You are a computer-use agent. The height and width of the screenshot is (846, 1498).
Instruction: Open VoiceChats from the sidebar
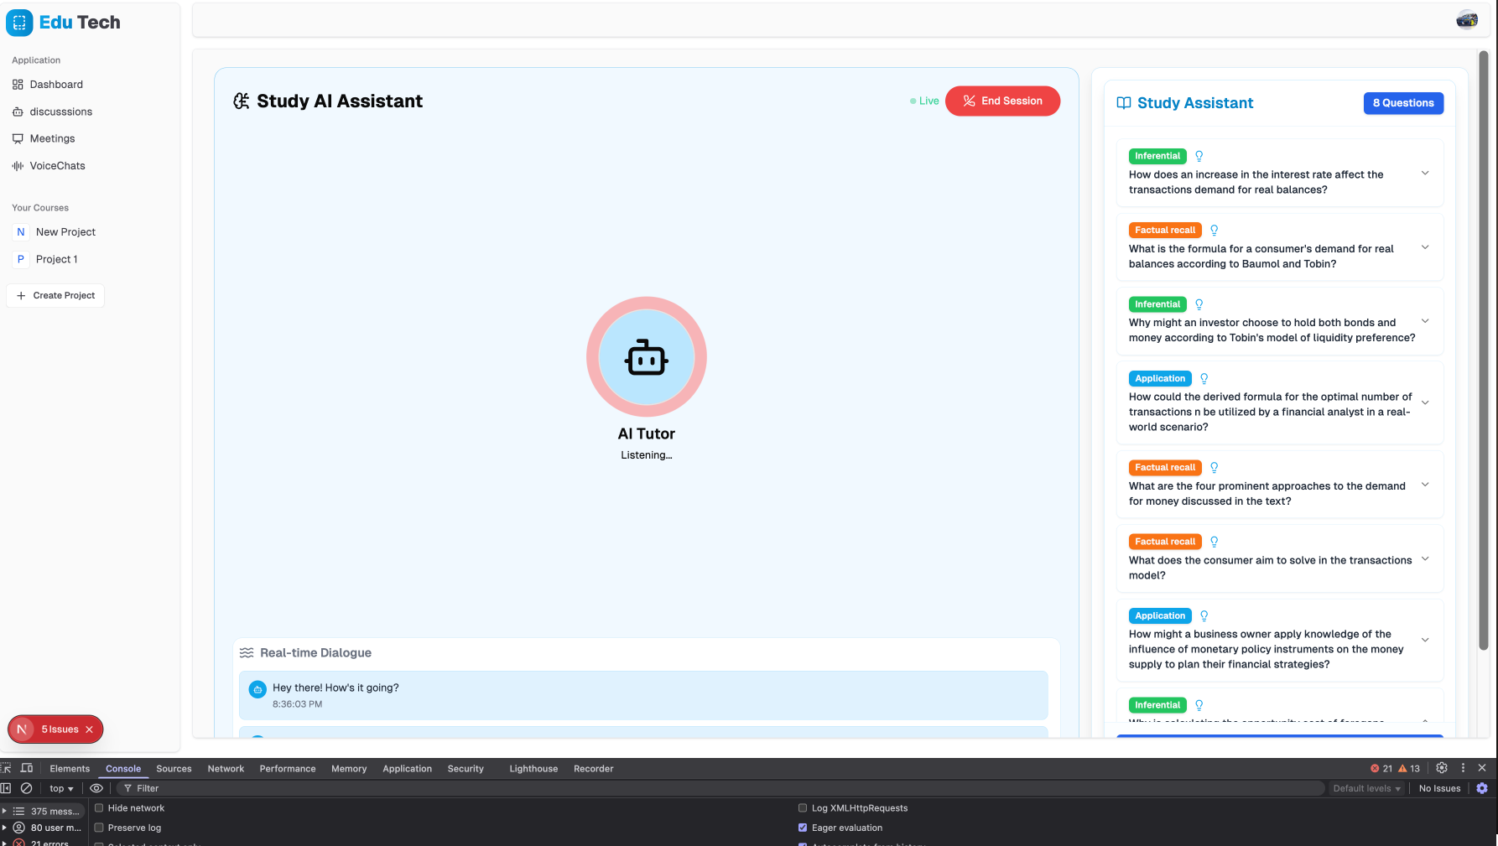(x=18, y=165)
